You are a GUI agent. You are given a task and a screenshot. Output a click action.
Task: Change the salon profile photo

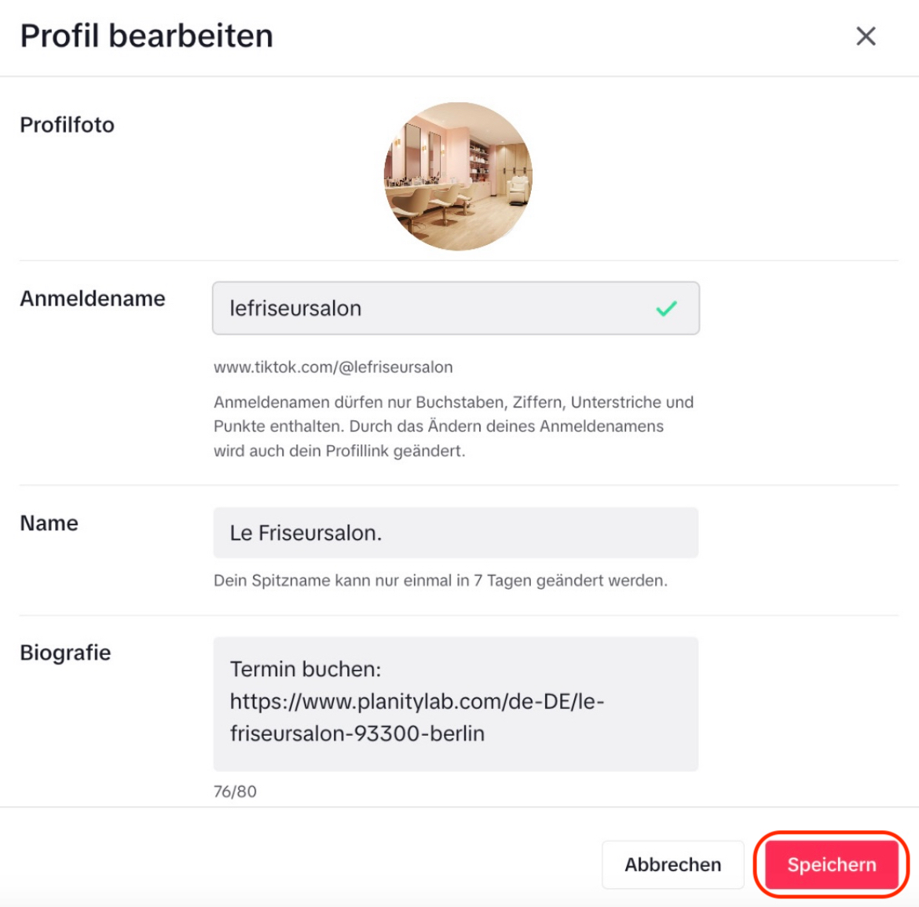coord(458,177)
